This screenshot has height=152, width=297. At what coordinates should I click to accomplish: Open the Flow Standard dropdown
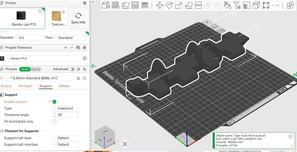click(x=69, y=38)
